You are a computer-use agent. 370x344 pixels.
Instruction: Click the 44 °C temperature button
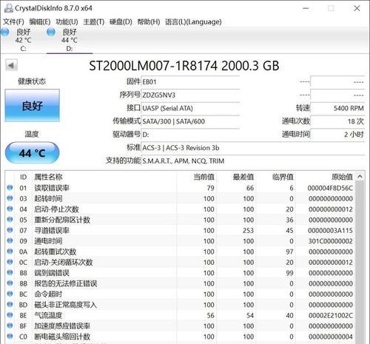[33, 153]
